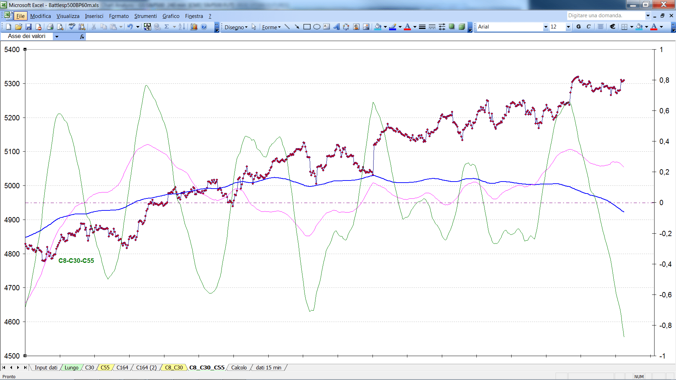The image size is (676, 380).
Task: Switch to the C8_C30 sheet tab
Action: (174, 368)
